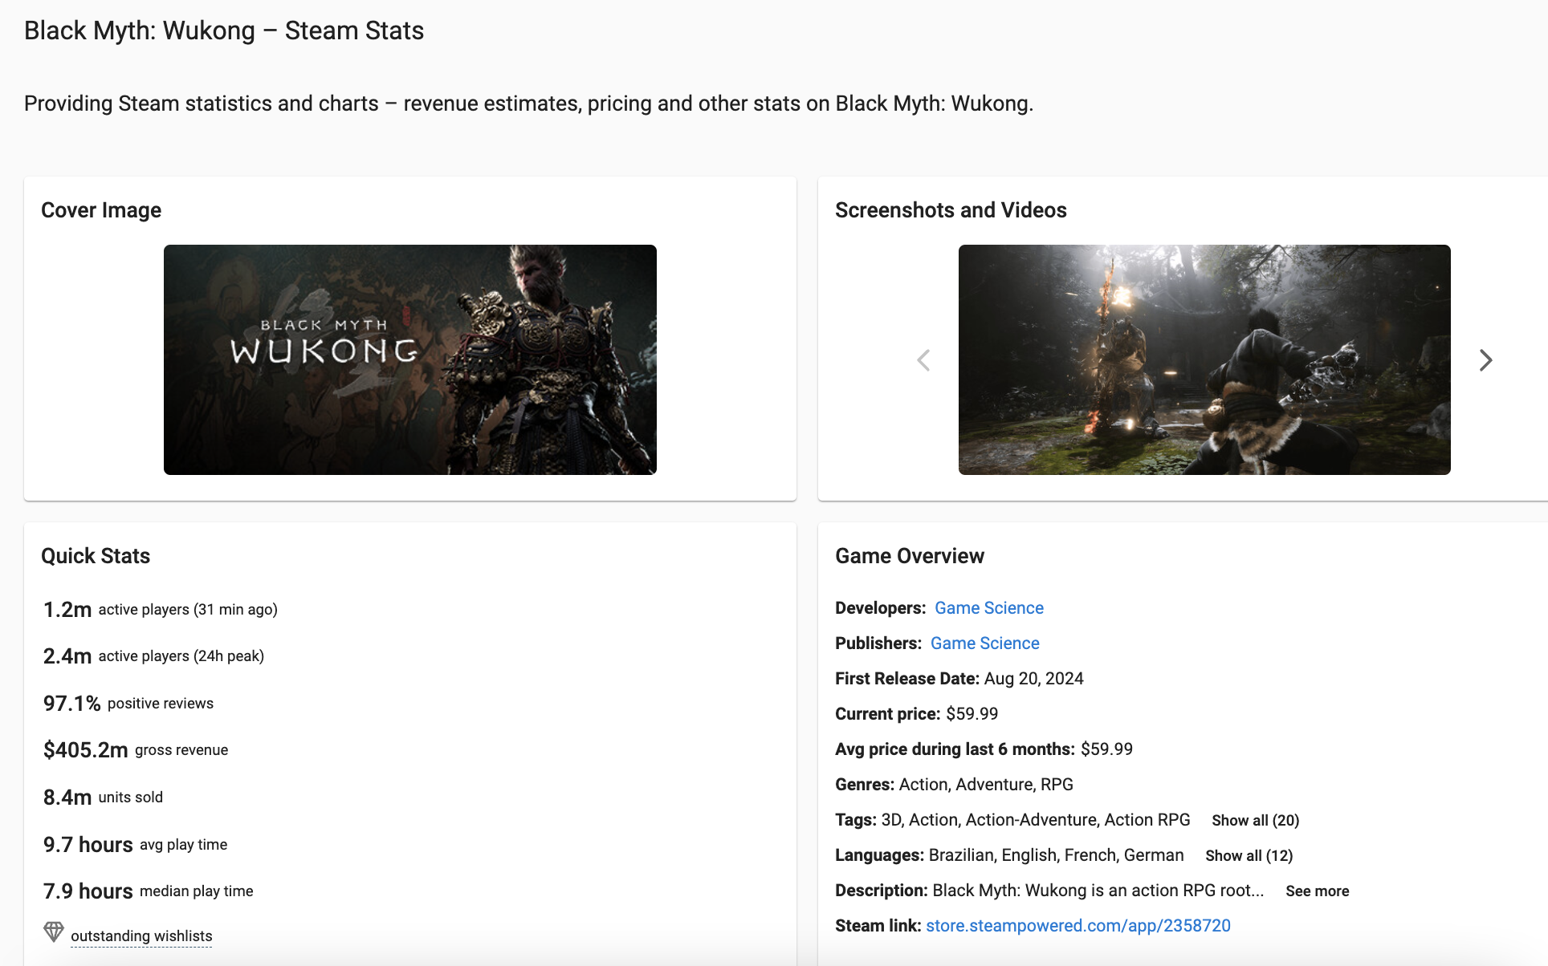The image size is (1548, 966).
Task: Click the next screenshot arrow
Action: click(1485, 360)
